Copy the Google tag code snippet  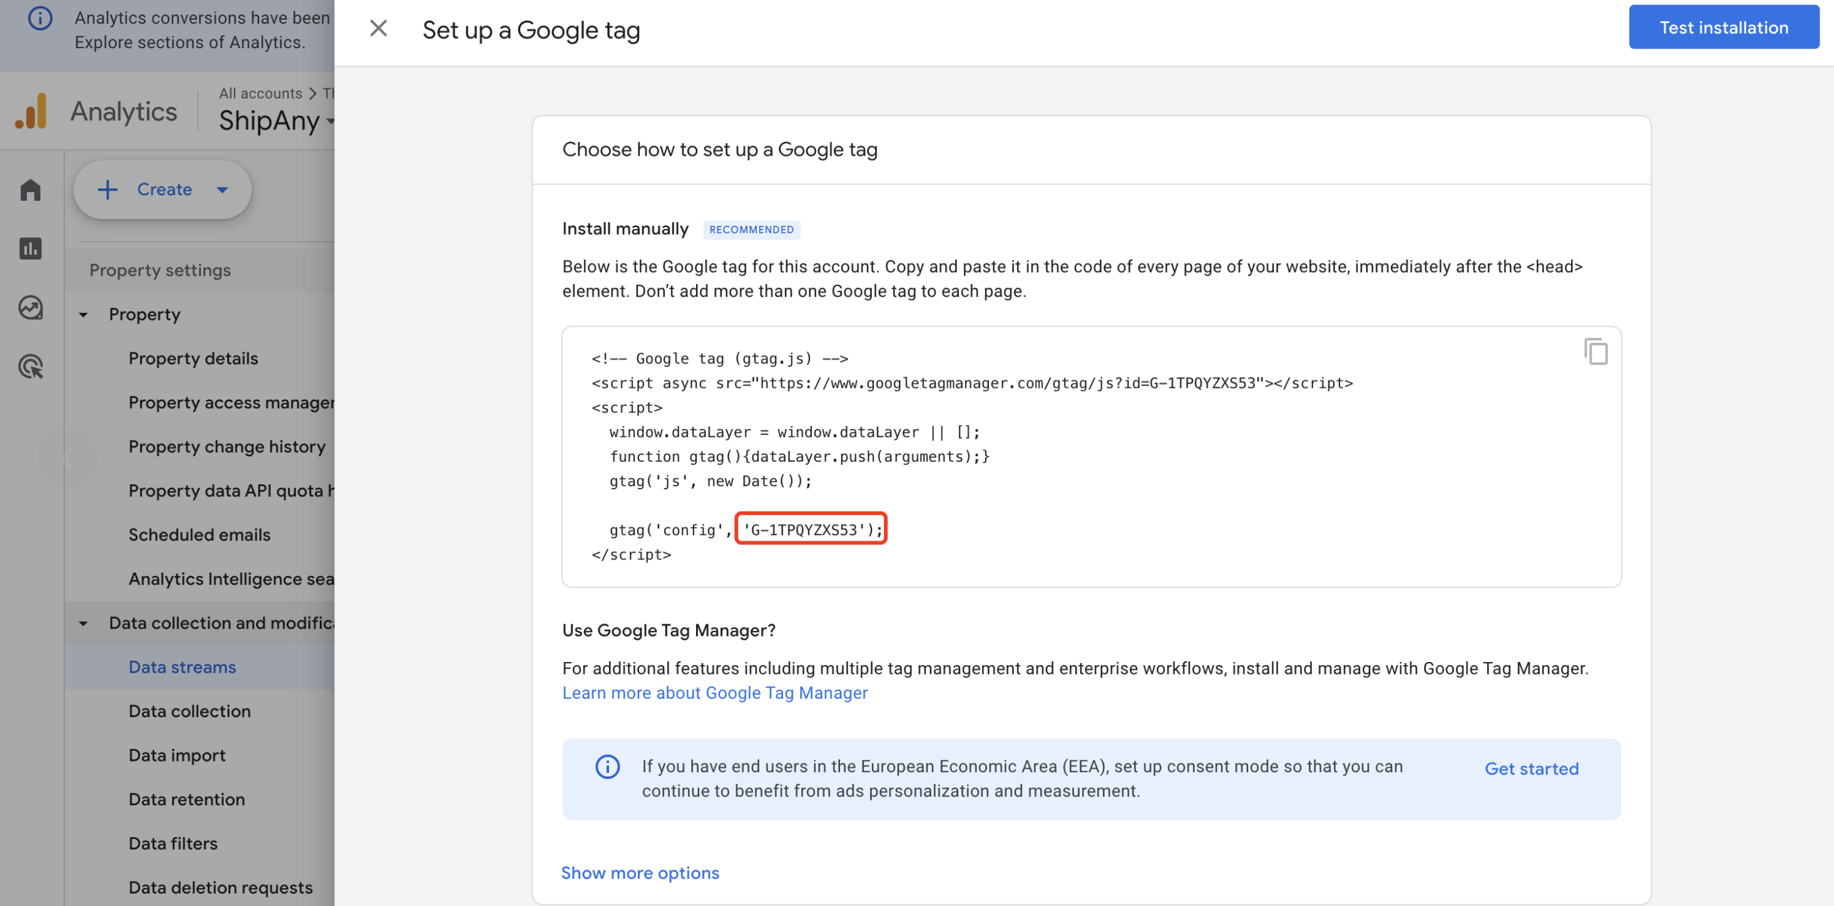tap(1596, 352)
